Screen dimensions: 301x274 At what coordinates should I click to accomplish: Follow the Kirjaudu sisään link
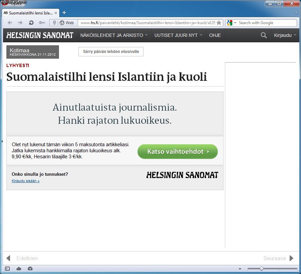[x=25, y=181]
